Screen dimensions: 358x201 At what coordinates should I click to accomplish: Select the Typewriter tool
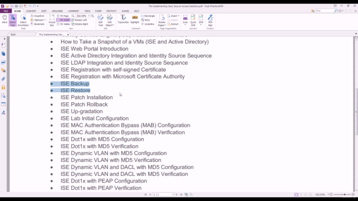coord(123,19)
